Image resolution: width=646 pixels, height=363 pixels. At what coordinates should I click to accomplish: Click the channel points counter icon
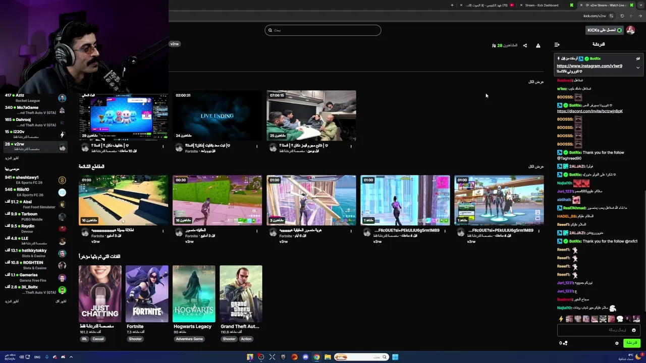565,343
